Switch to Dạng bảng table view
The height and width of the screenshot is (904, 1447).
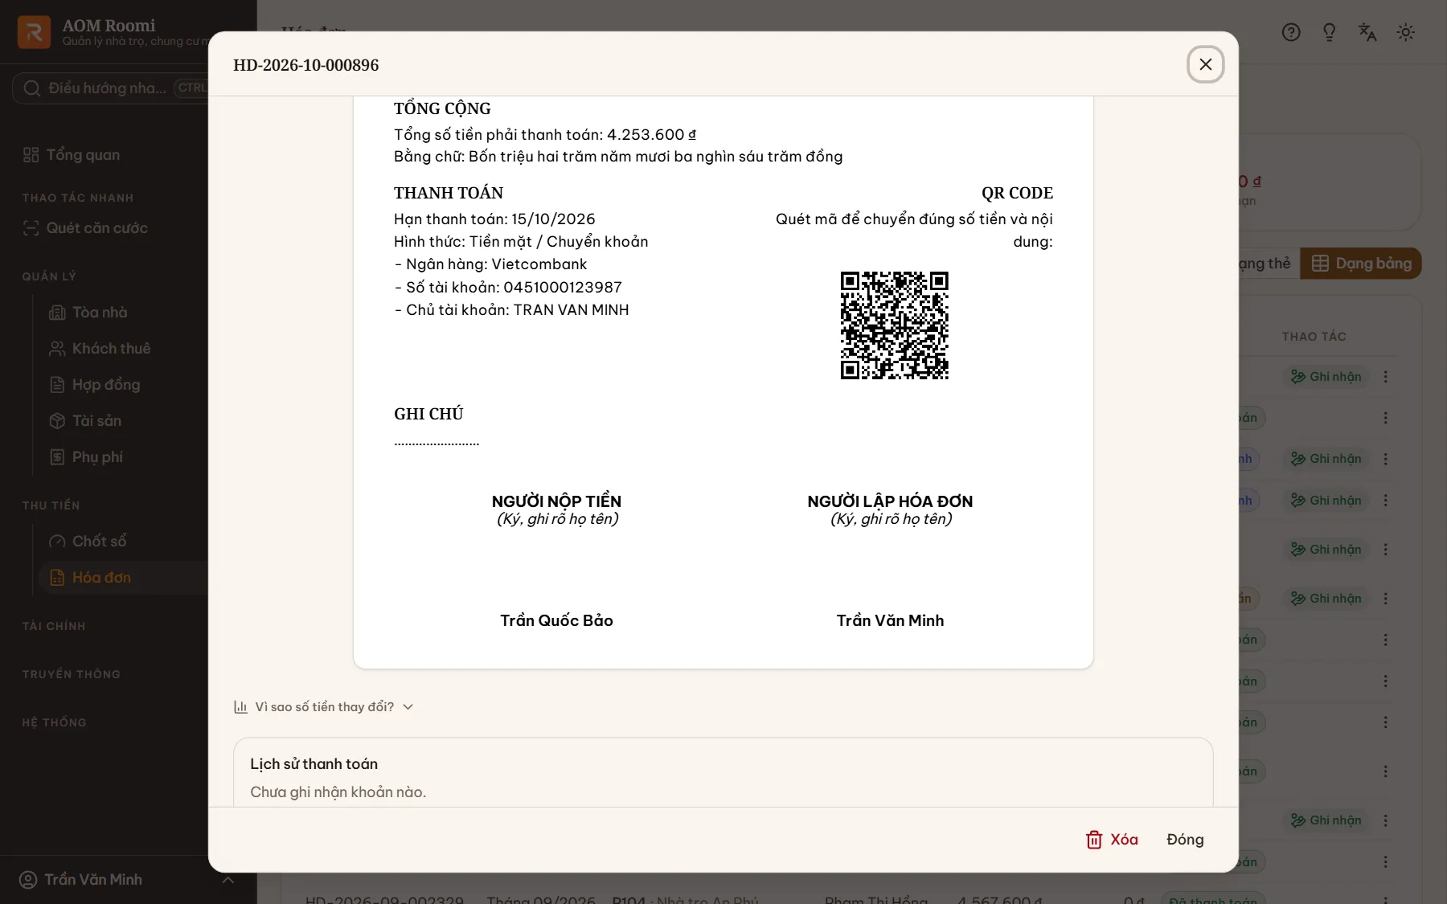coord(1361,263)
